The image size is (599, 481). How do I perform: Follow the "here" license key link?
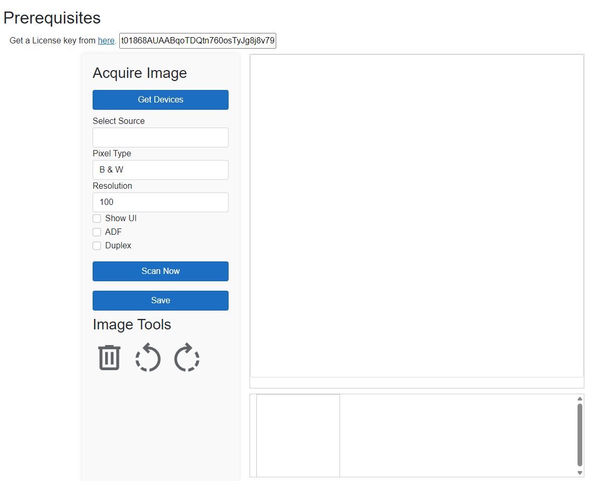pos(106,40)
